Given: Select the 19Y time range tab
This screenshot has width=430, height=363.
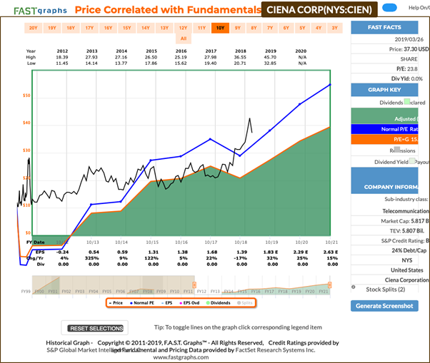Looking at the screenshot, I should click(52, 28).
